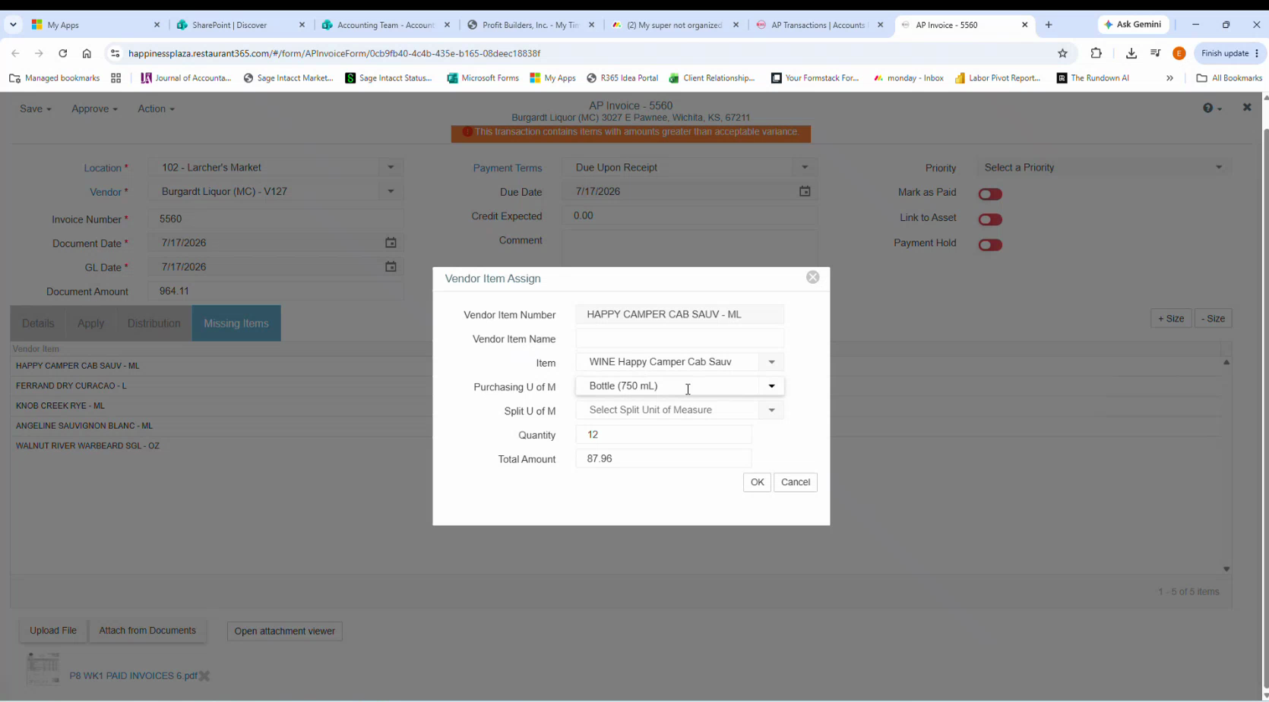The image size is (1269, 702).
Task: Switch to AP Transactions browser tab
Action: coord(821,24)
